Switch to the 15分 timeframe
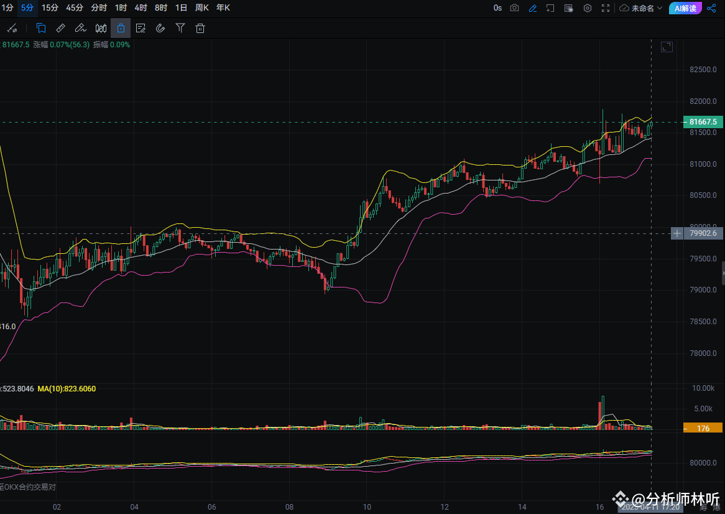The width and height of the screenshot is (725, 514). point(50,8)
